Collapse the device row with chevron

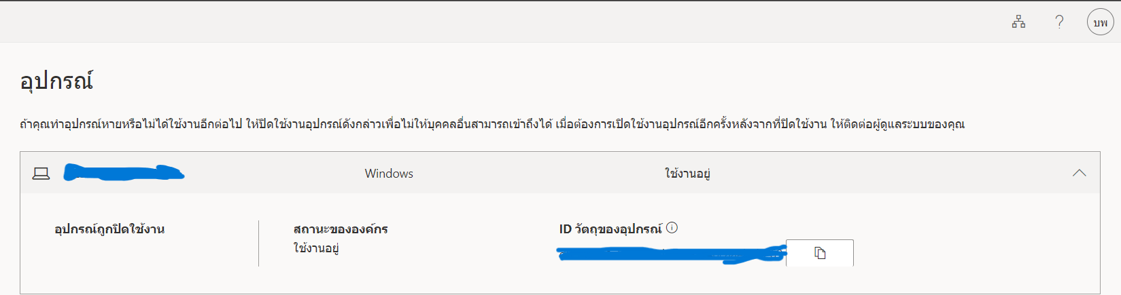coord(1079,173)
